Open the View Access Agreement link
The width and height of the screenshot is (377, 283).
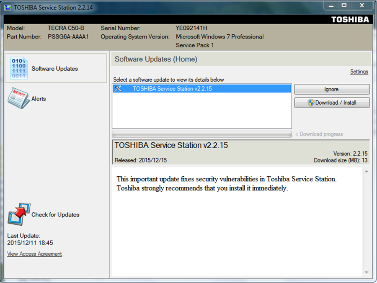[x=34, y=254]
